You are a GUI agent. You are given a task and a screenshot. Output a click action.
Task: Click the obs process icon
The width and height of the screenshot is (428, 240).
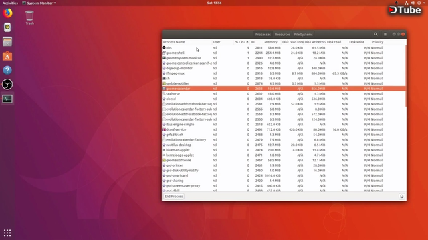164,47
